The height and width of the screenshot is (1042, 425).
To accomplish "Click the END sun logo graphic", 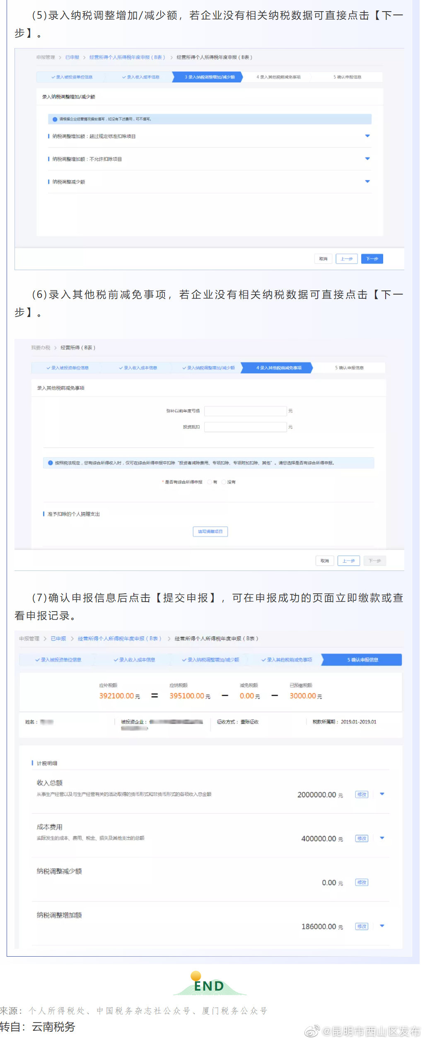I will tap(210, 984).
